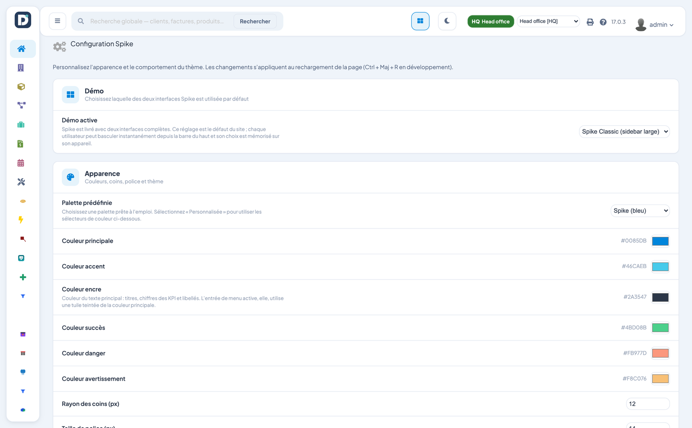The height and width of the screenshot is (428, 692).
Task: Open the wrench tools sidebar icon
Action: pyautogui.click(x=21, y=182)
